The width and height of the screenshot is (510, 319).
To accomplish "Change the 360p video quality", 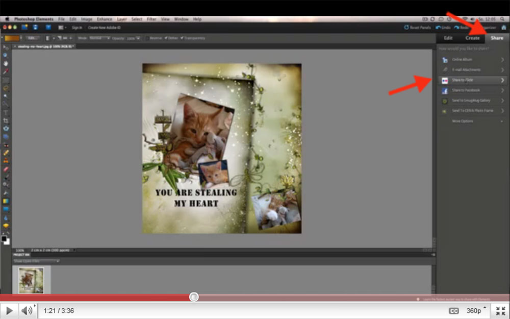I will tap(476, 310).
